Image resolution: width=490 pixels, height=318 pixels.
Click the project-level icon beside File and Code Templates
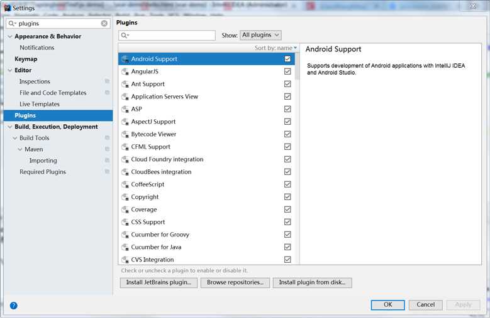(x=107, y=92)
